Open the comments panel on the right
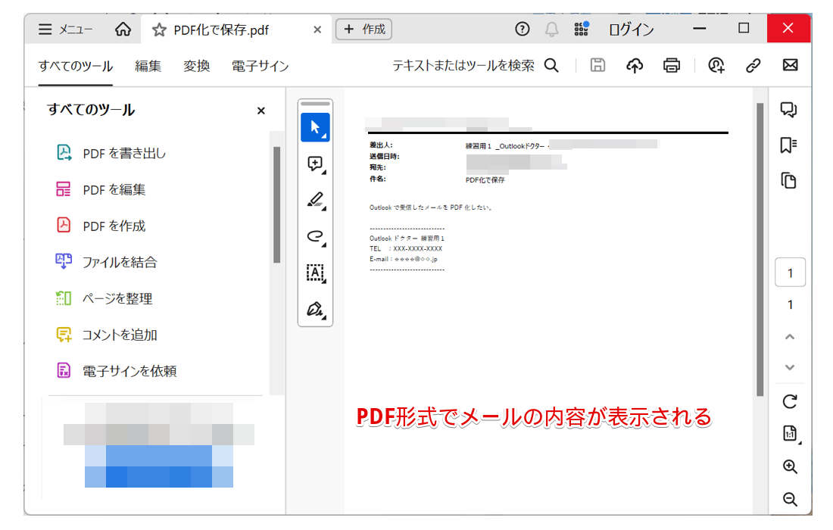Viewport: 833px width, 530px height. (x=789, y=110)
